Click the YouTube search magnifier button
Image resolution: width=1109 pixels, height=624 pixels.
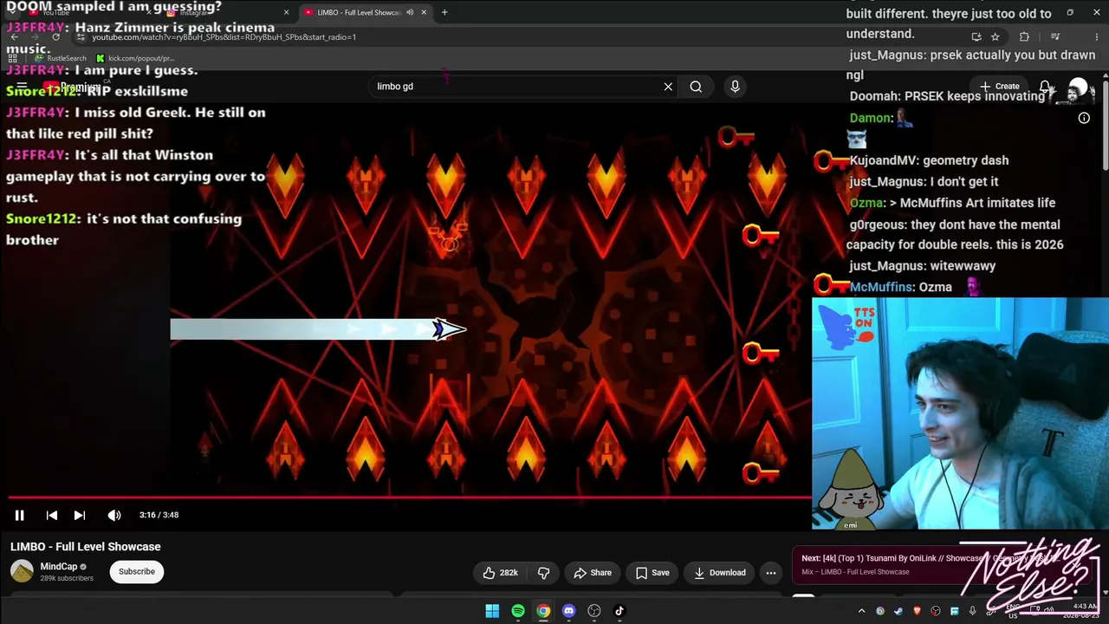click(x=696, y=87)
